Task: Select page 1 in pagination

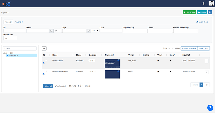Action: tap(201, 85)
